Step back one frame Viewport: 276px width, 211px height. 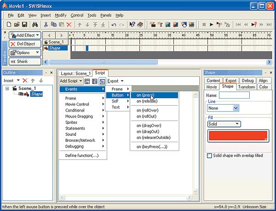click(246, 25)
